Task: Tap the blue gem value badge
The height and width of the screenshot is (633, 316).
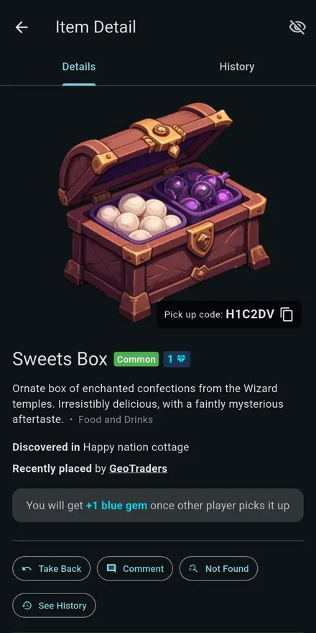Action: (177, 359)
